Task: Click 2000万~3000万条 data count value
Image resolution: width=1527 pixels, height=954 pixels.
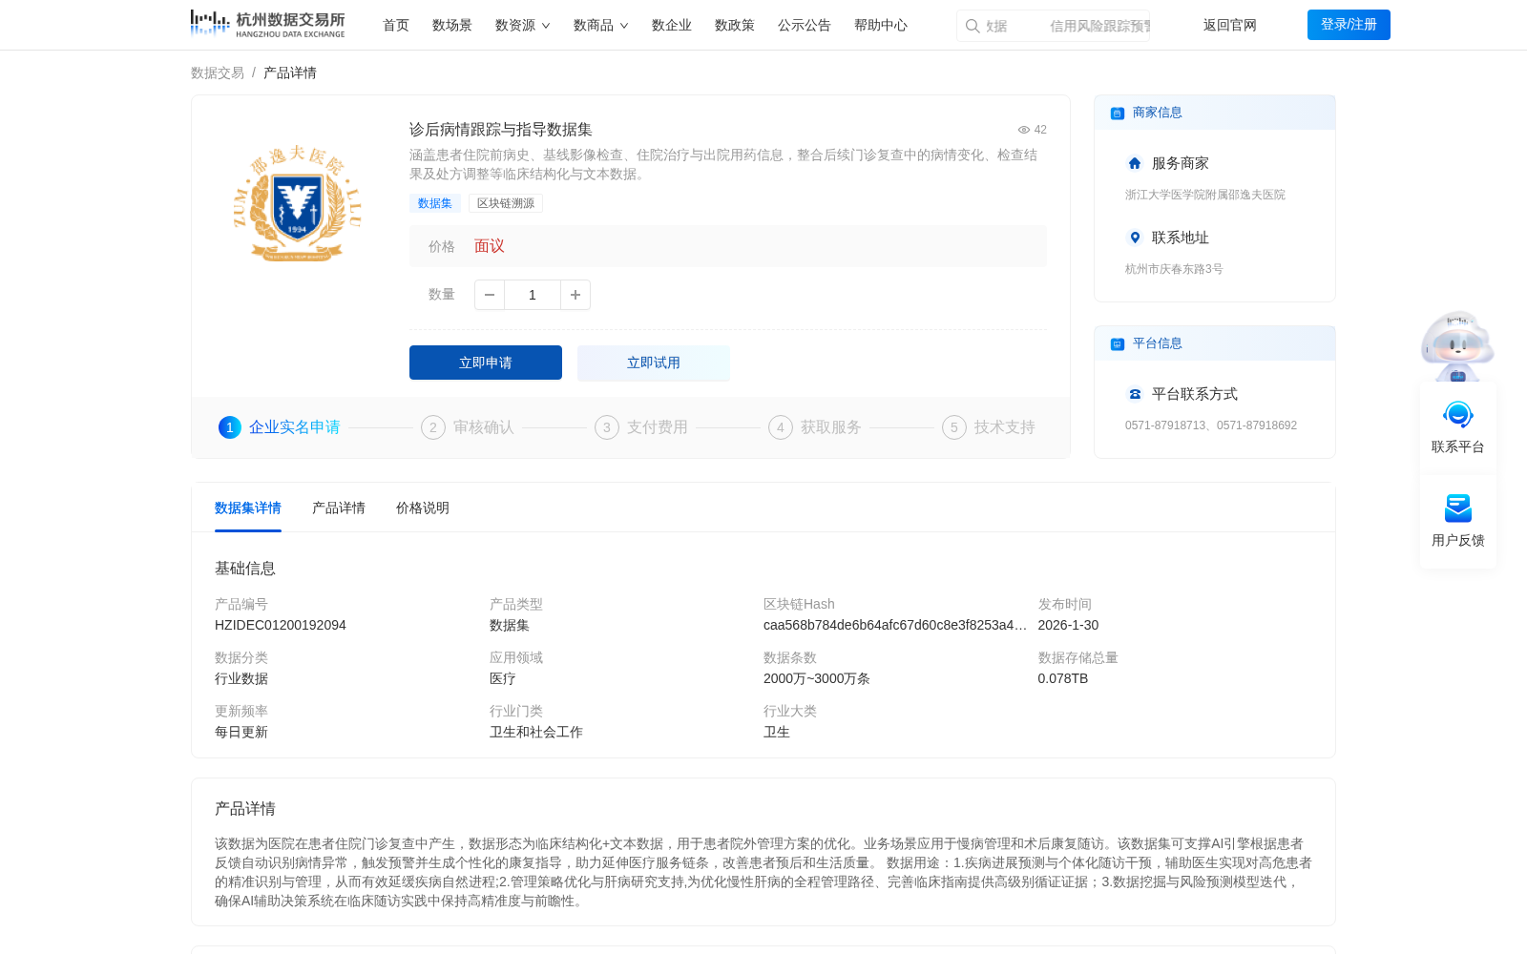Action: click(x=817, y=679)
